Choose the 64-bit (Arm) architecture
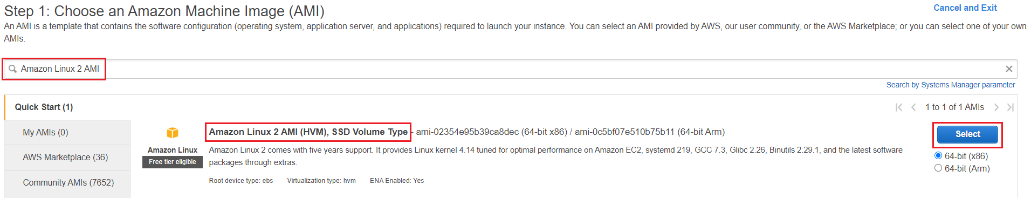Screen dimensions: 1031x198 pyautogui.click(x=938, y=168)
